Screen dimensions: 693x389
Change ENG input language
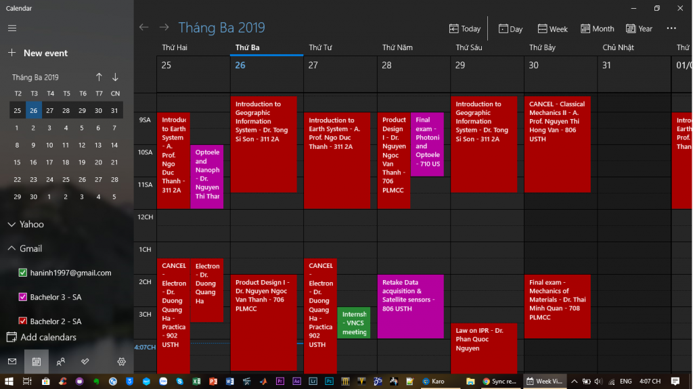(626, 381)
